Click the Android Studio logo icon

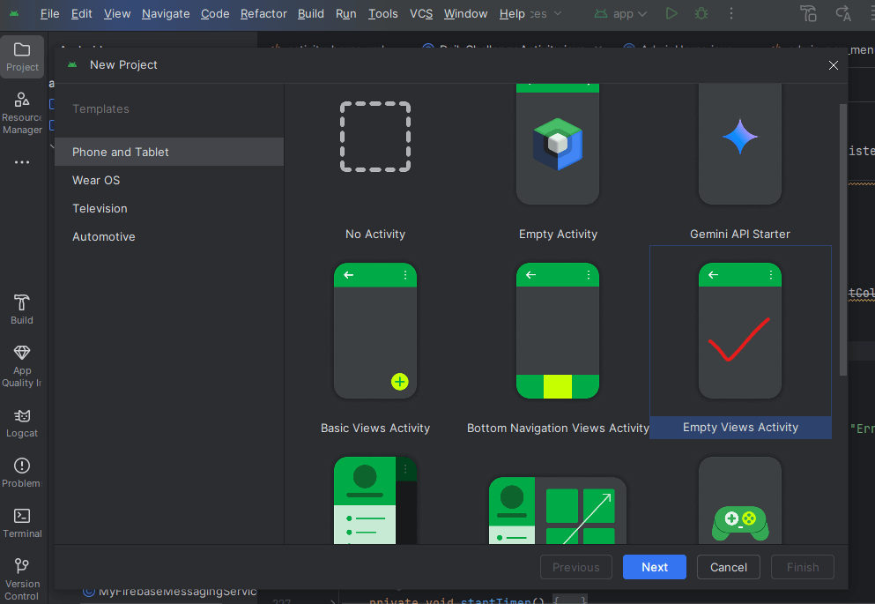[12, 13]
